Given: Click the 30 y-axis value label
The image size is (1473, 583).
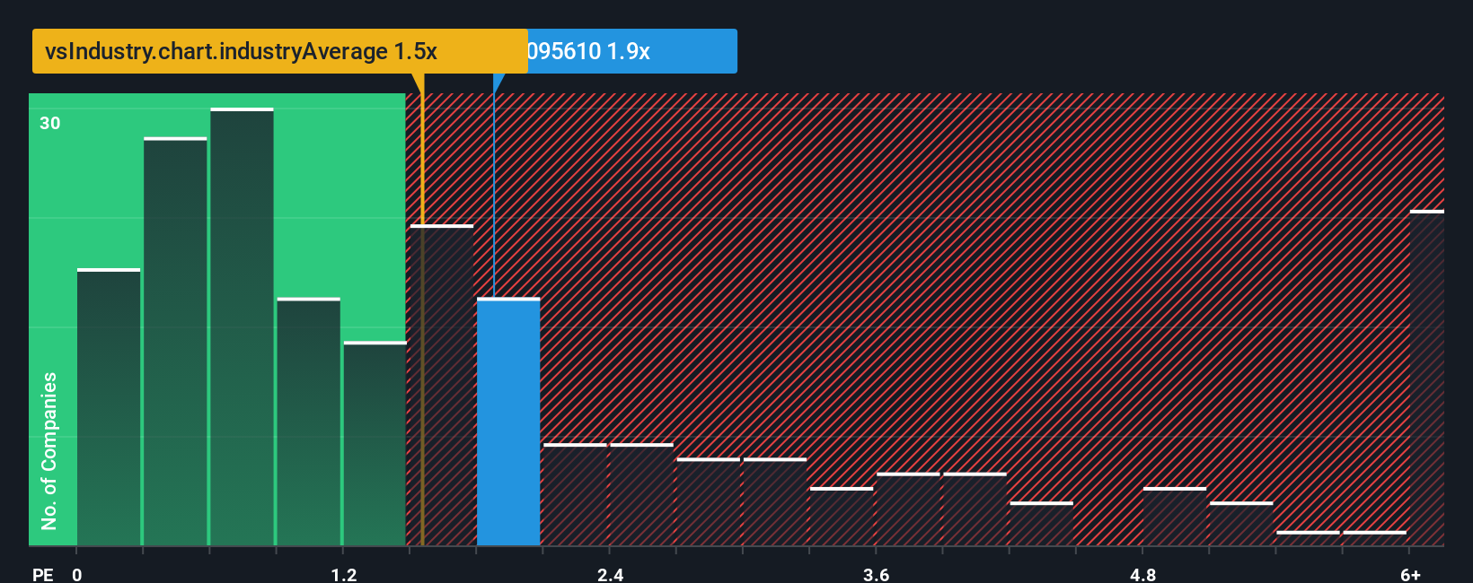Looking at the screenshot, I should (50, 123).
